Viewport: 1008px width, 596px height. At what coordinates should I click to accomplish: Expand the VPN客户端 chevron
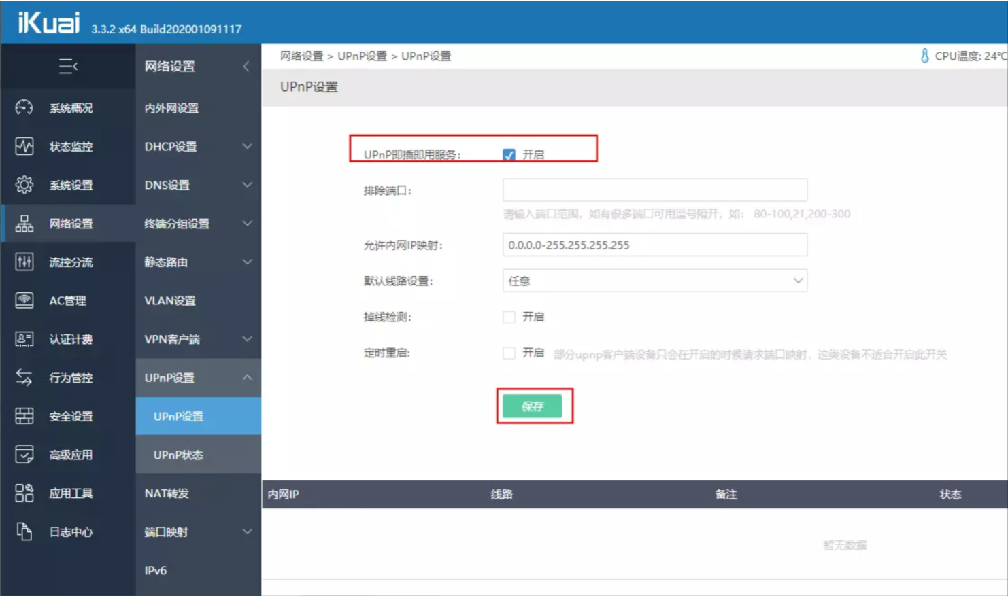[248, 339]
